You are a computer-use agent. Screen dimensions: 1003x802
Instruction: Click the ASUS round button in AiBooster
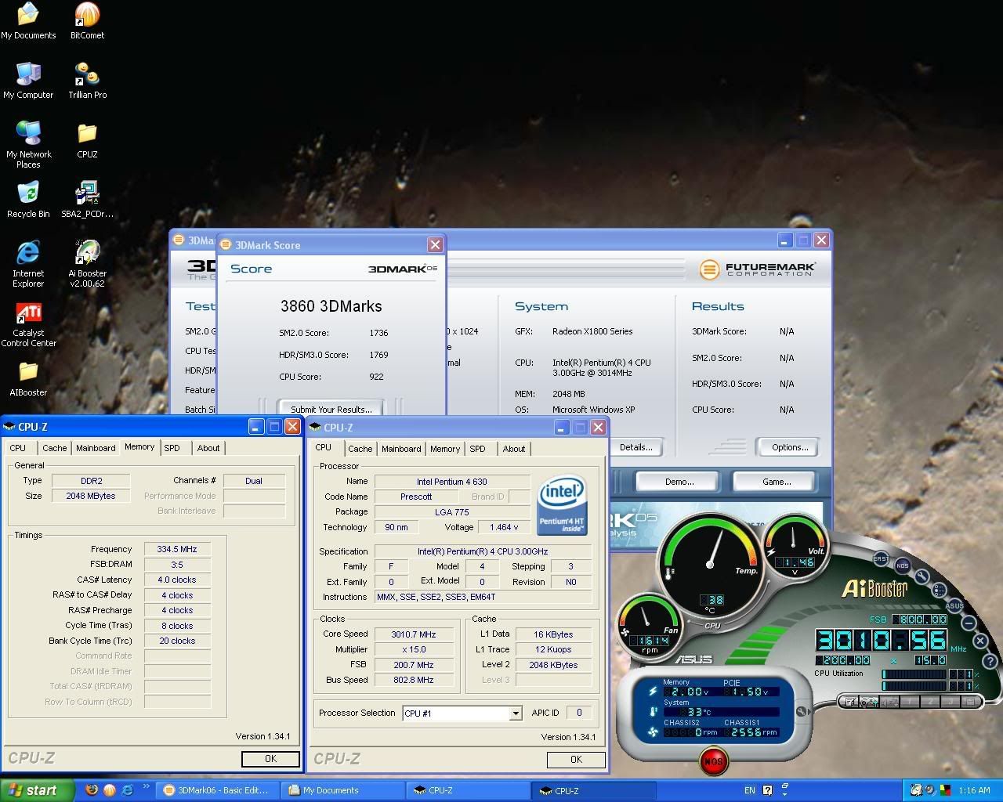tap(954, 605)
